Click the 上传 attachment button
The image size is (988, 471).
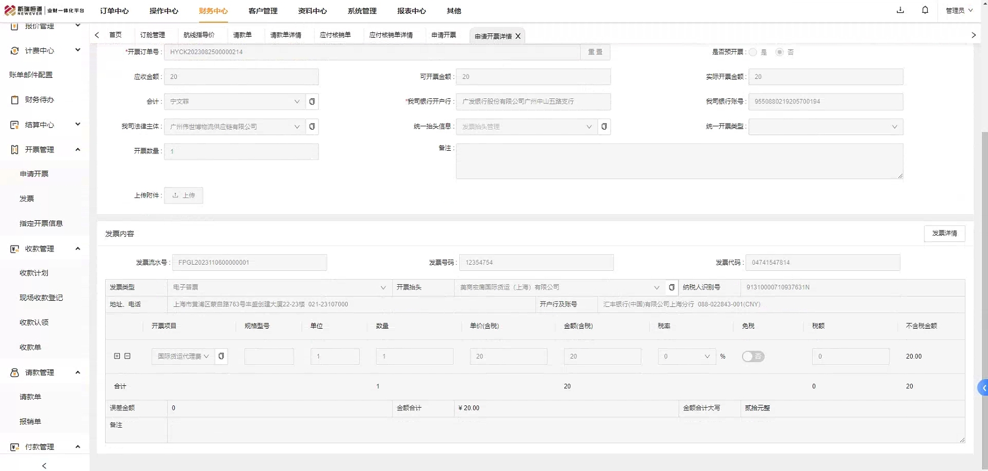tap(184, 196)
